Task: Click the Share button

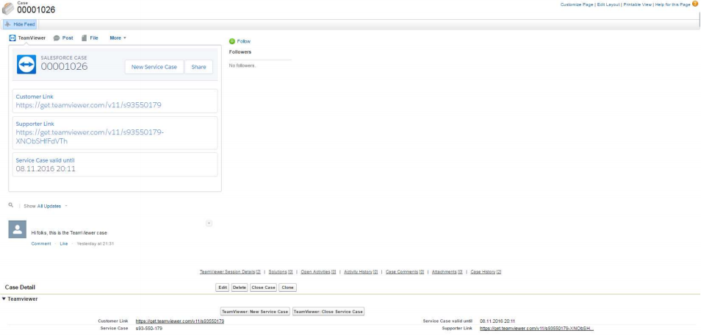Action: (x=199, y=67)
